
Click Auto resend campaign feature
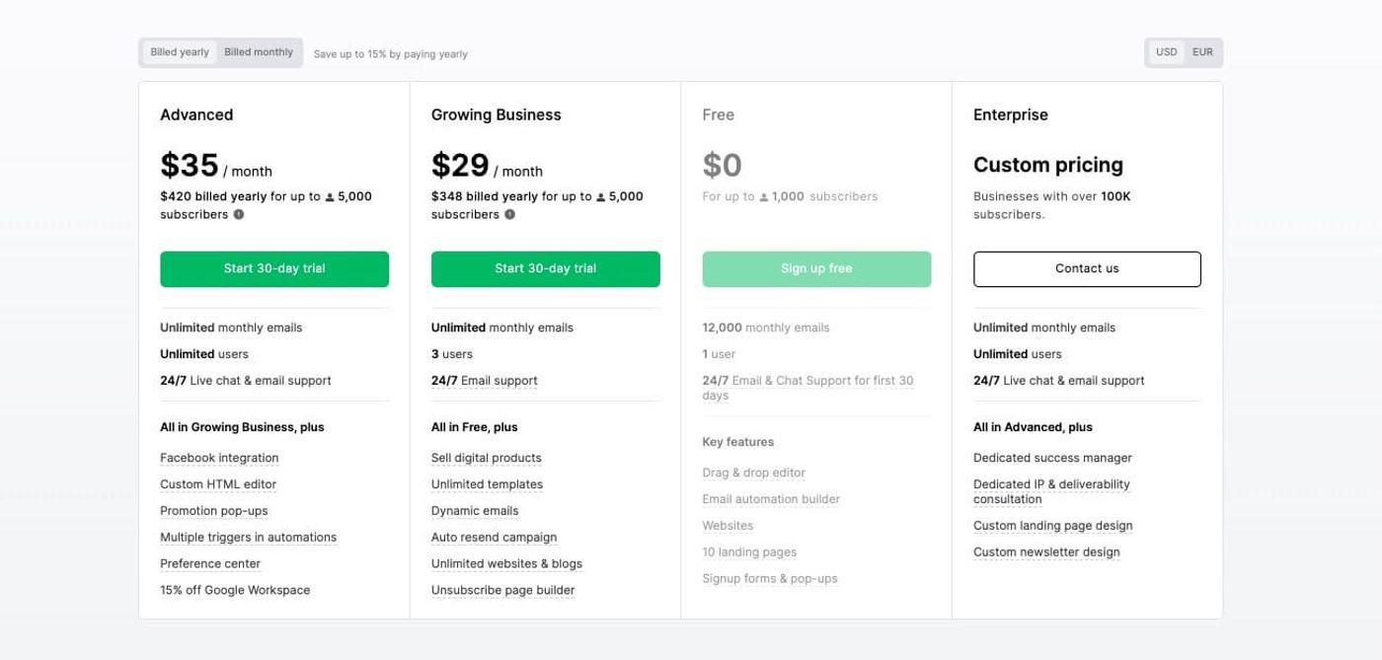(x=494, y=538)
